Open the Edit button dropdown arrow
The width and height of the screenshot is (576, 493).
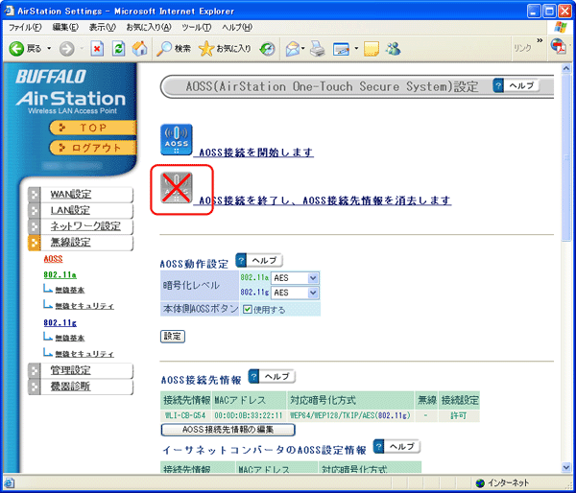[x=356, y=49]
